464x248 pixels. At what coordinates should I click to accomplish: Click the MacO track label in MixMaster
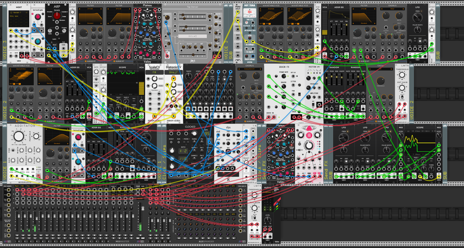coord(17,186)
